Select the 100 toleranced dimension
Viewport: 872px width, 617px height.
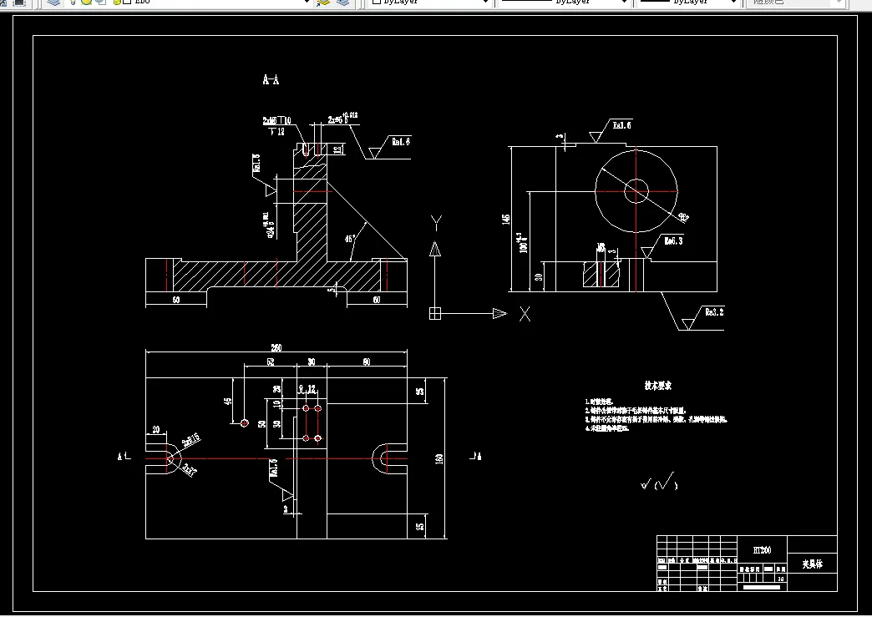(524, 244)
